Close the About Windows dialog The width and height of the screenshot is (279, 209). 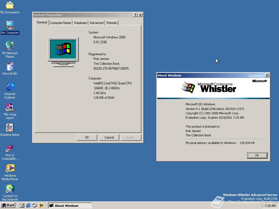(x=267, y=75)
